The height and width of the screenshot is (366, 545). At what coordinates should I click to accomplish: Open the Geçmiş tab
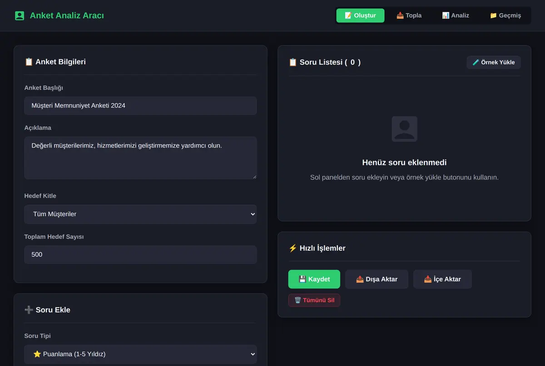(505, 15)
